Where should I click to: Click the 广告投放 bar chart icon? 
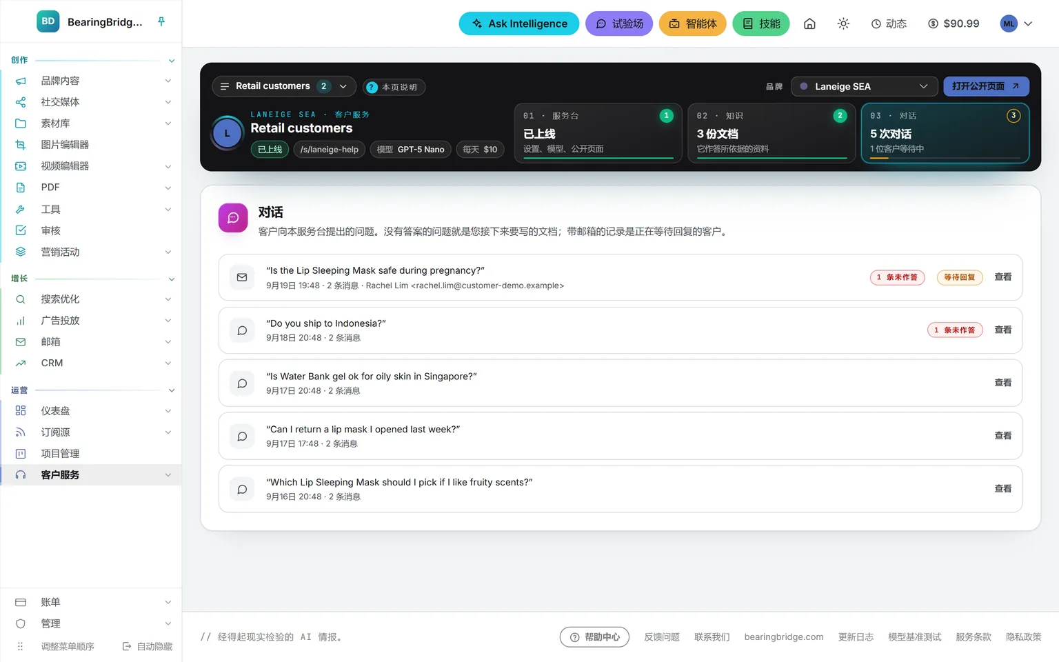21,321
